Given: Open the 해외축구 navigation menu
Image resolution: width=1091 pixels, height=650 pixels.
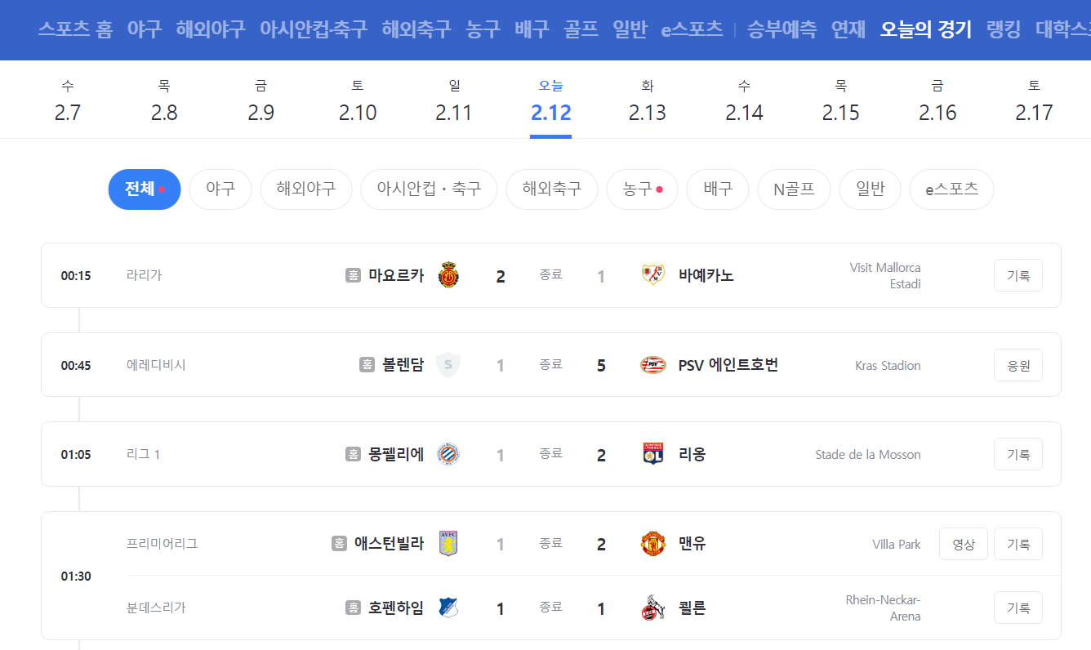Looking at the screenshot, I should (415, 27).
